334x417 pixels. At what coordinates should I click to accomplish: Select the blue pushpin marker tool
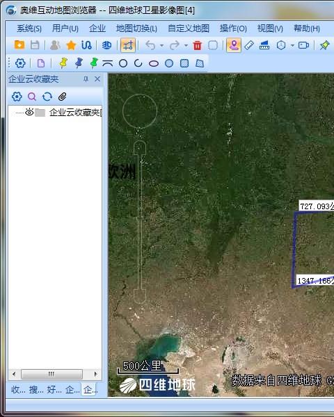pos(79,63)
